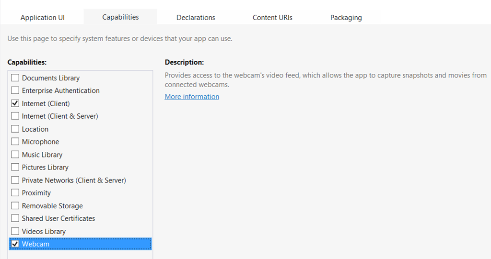Click the More information link

coord(192,97)
